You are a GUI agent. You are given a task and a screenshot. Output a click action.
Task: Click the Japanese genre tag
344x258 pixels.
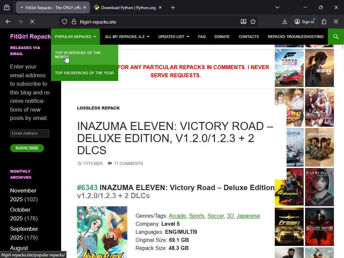tap(248, 216)
